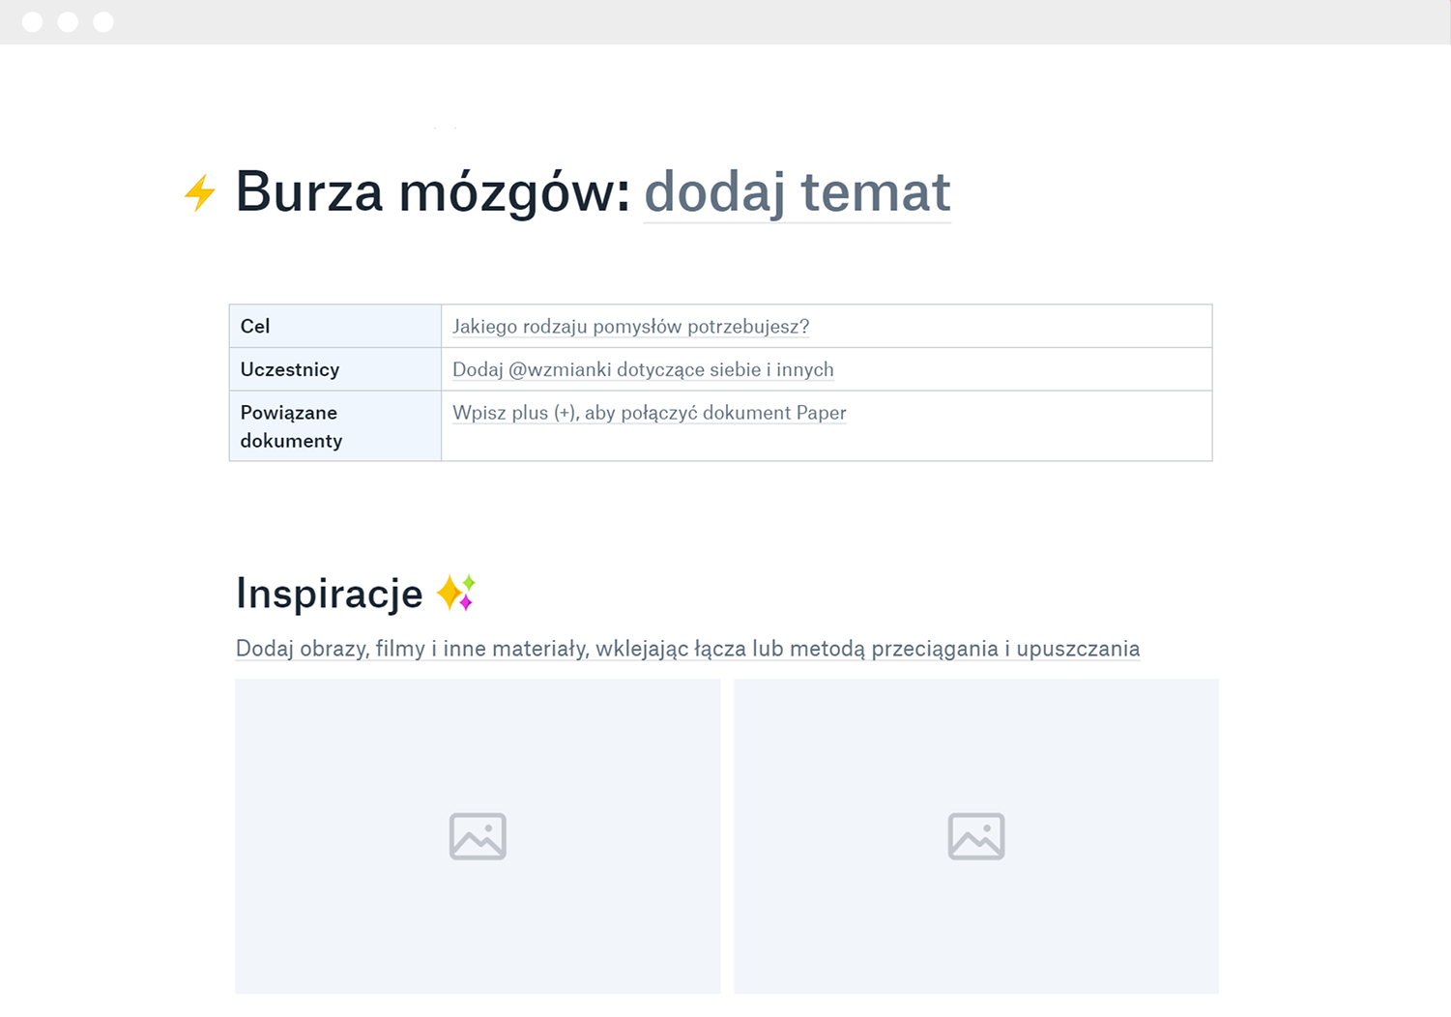Screen dimensions: 1451x1017
Task: Click the "Dodaj obrazy, filmy" instruction text
Action: pos(687,649)
